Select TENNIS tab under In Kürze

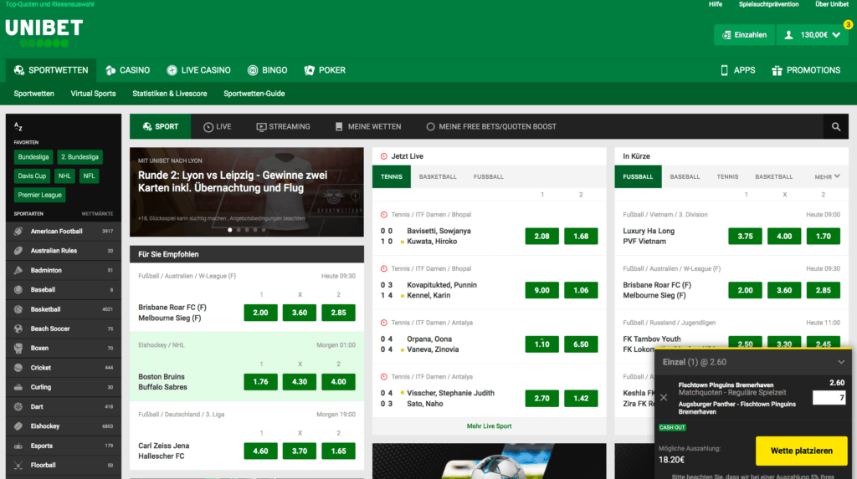pyautogui.click(x=727, y=177)
